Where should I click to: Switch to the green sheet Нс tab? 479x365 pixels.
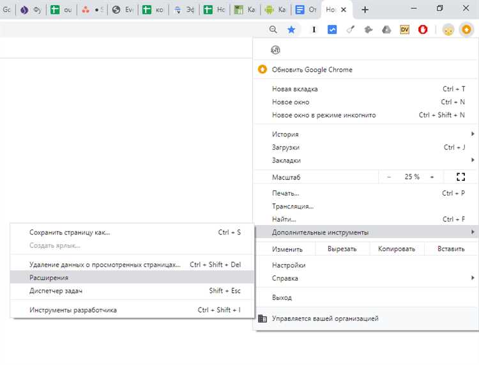point(215,10)
